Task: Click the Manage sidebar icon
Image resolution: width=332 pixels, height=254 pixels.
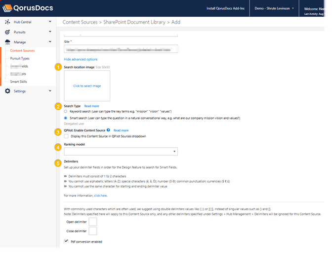Action: click(x=7, y=42)
